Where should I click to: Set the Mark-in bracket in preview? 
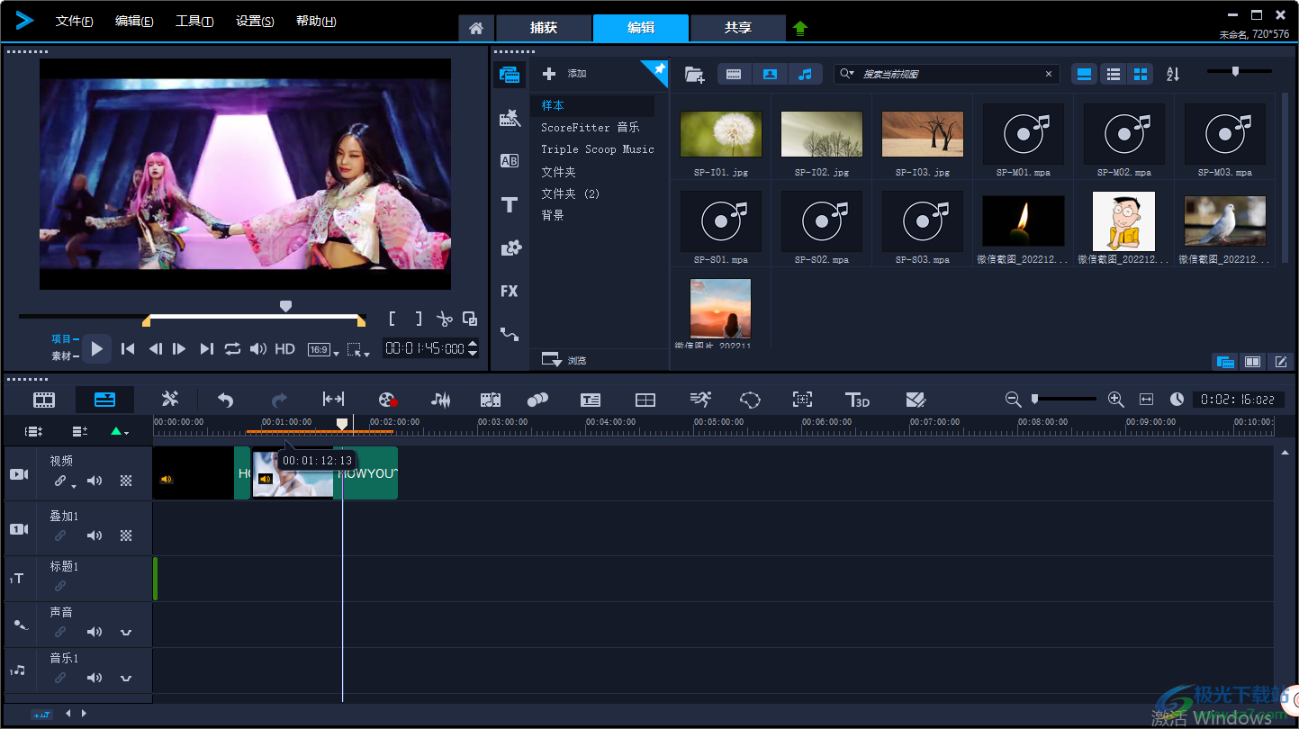click(x=392, y=319)
